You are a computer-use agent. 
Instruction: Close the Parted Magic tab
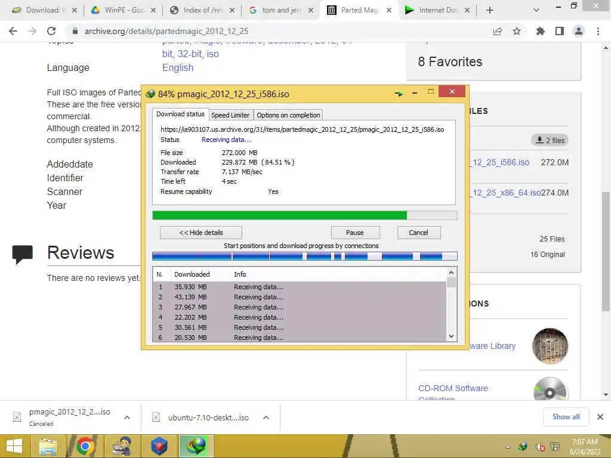coord(389,10)
